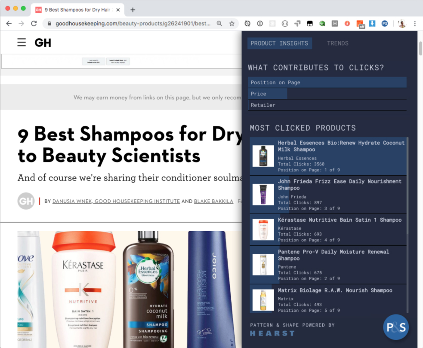This screenshot has height=348, width=423.
Task: Click the circular brackets extension icon
Action: click(285, 24)
